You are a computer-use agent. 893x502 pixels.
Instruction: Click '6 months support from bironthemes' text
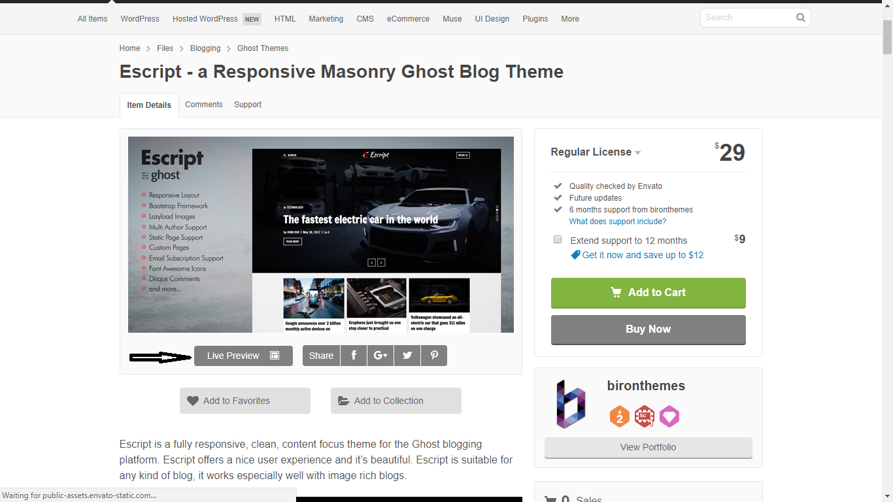click(x=631, y=210)
